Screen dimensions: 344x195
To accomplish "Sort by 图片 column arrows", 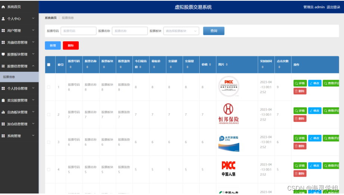I will [226, 64].
